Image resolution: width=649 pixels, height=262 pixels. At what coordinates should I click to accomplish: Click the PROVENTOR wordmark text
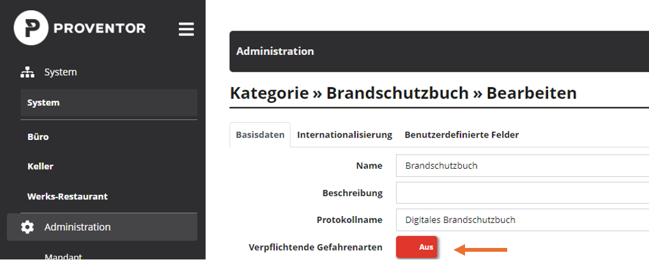100,28
